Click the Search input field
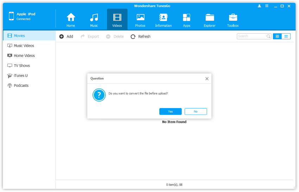Image resolution: width=299 pixels, height=192 pixels. click(x=251, y=36)
